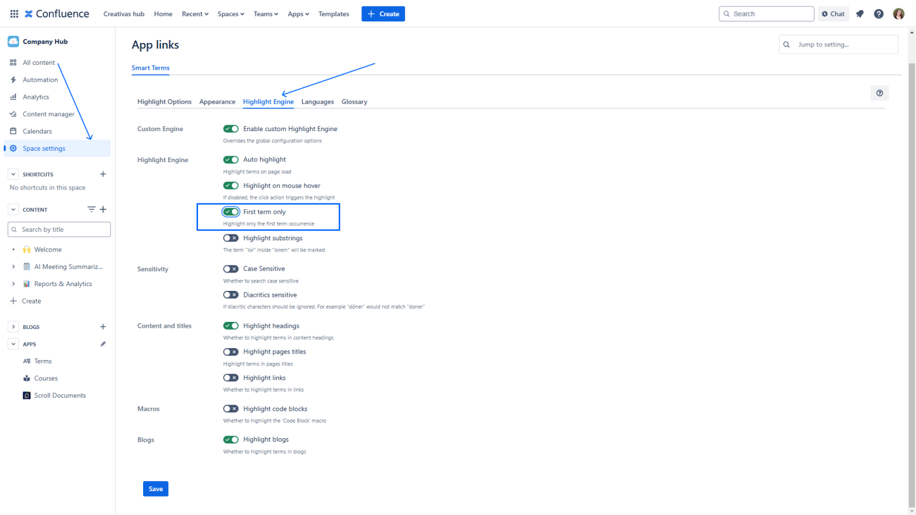Image resolution: width=916 pixels, height=515 pixels.
Task: Select the Terms app icon under APPS
Action: 27,361
